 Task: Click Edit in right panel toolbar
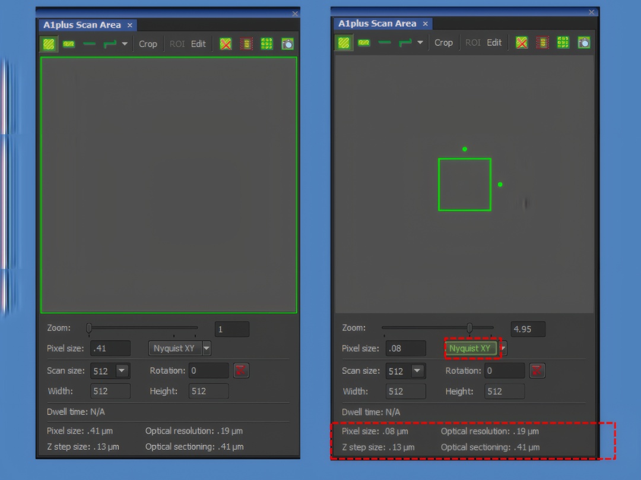click(x=494, y=43)
